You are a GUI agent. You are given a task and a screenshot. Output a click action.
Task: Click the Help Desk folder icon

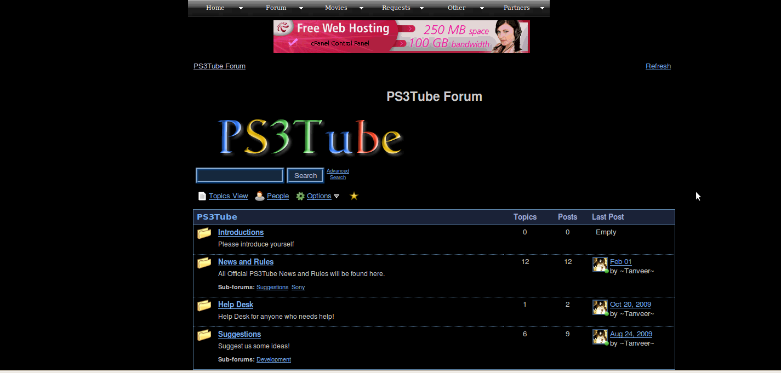coord(204,306)
